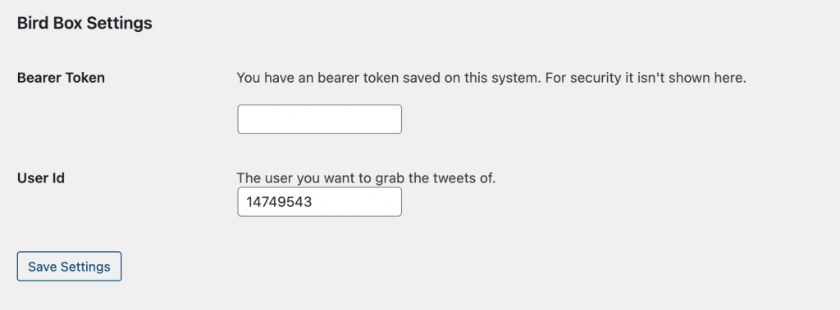Image resolution: width=840 pixels, height=310 pixels.
Task: Click the number 14749543 in the field
Action: (x=279, y=202)
